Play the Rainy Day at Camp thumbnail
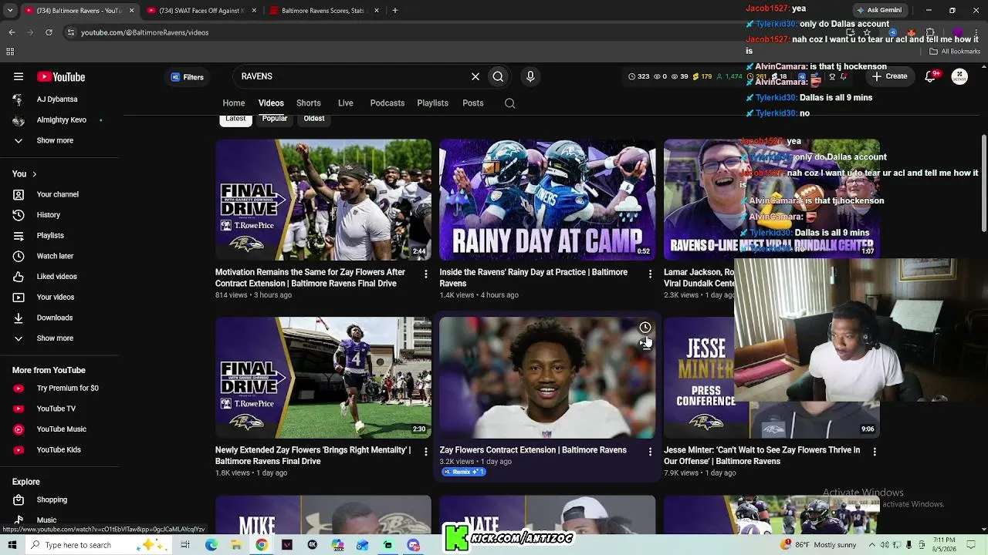This screenshot has width=988, height=555. pos(547,200)
